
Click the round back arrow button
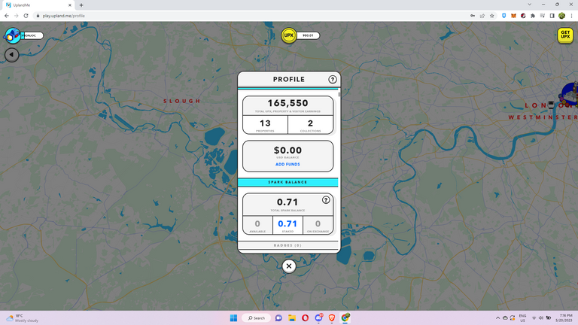click(12, 55)
